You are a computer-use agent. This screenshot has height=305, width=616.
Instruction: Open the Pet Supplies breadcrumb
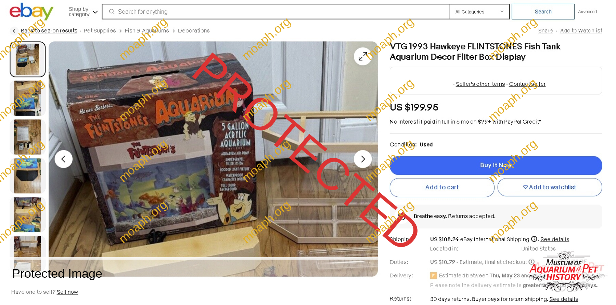100,31
